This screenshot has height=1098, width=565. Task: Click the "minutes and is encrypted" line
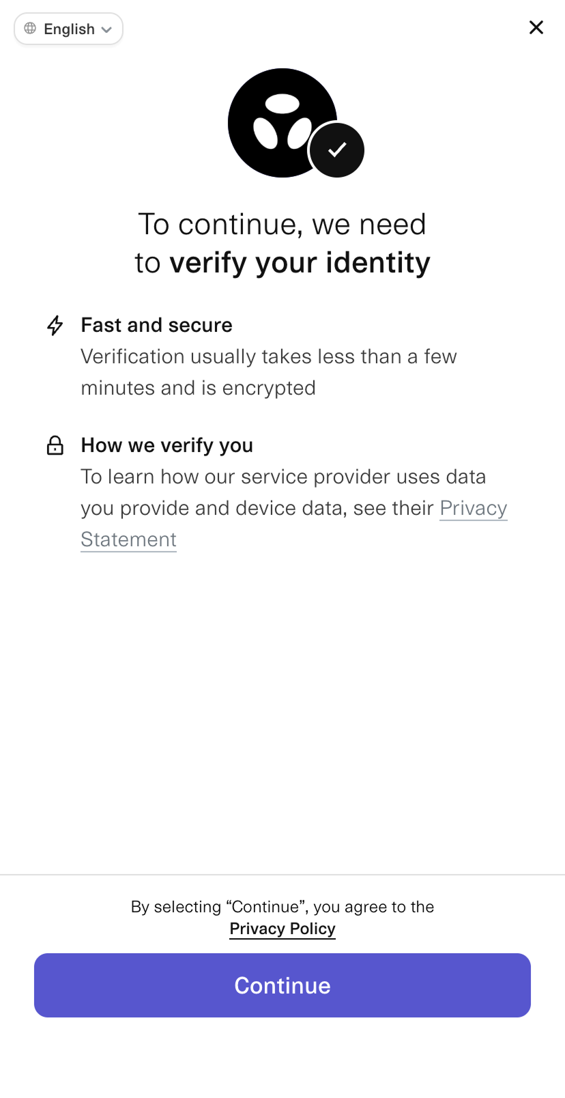tap(198, 388)
